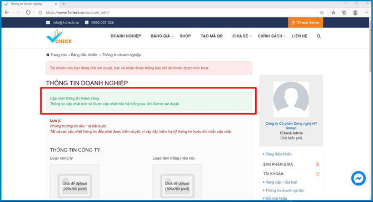
Task: Open Nâng cấp - Gia hạn sidebar link
Action: 281,182
